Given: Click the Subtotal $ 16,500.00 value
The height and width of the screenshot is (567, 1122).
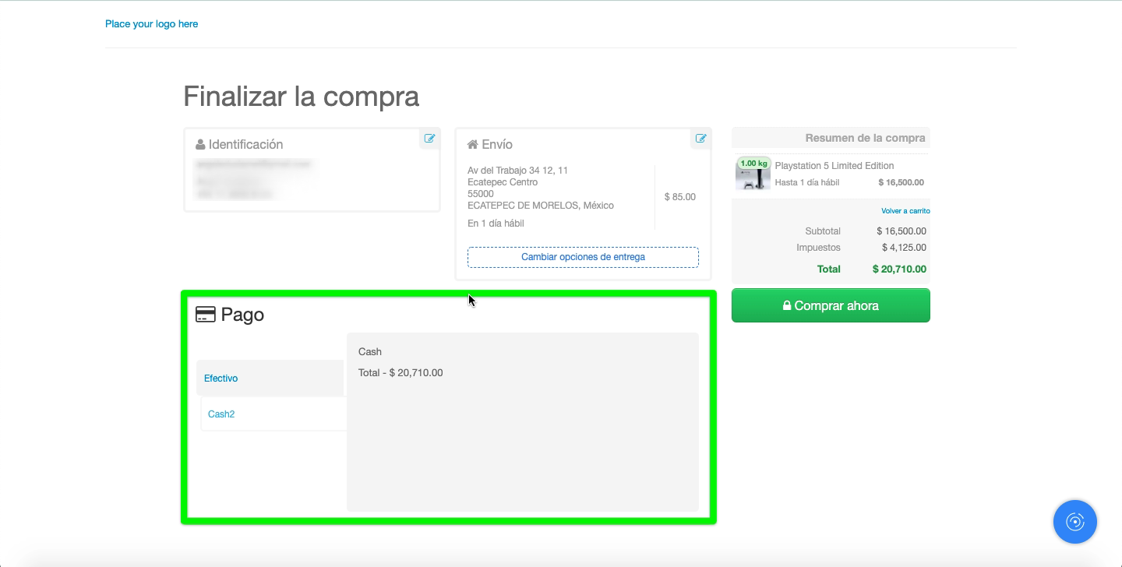Looking at the screenshot, I should pyautogui.click(x=901, y=231).
